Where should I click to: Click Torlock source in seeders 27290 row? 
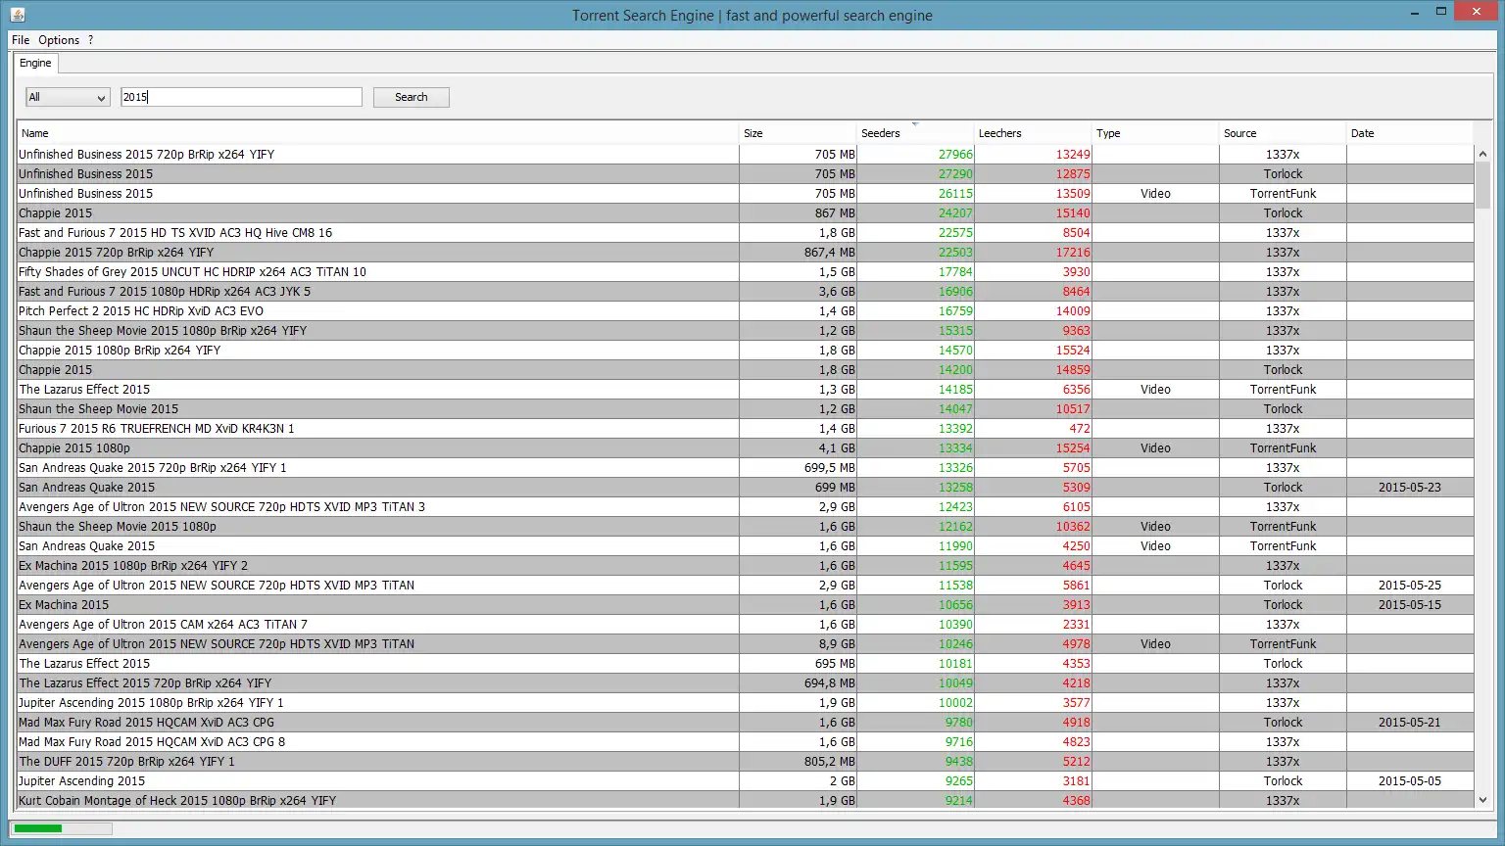pyautogui.click(x=1283, y=173)
